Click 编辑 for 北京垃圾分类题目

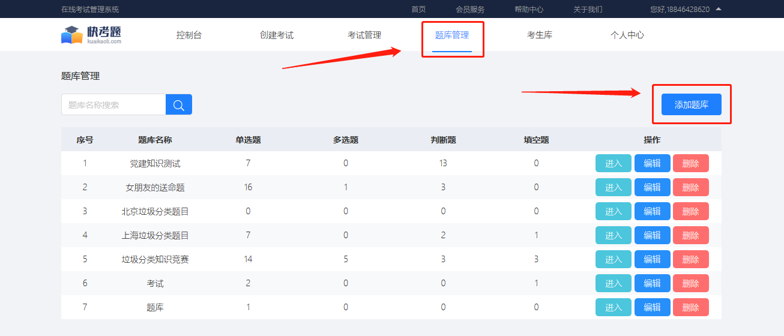point(653,211)
